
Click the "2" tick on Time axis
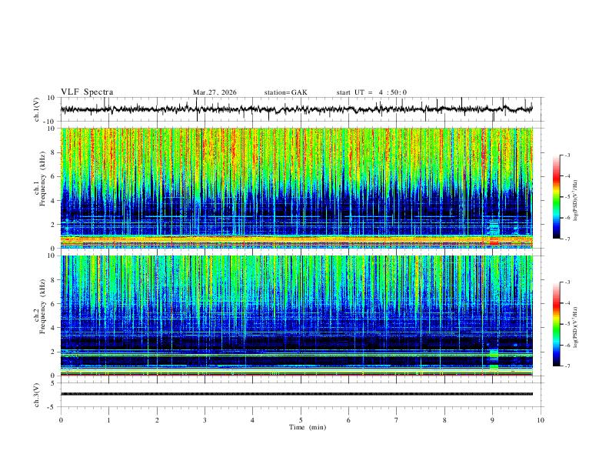coord(157,420)
